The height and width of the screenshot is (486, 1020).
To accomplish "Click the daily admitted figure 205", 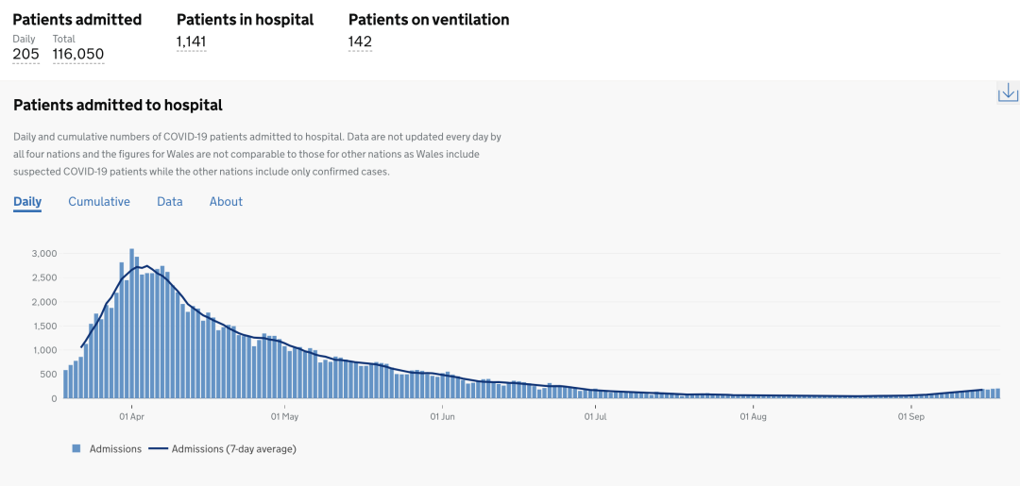I will pyautogui.click(x=25, y=54).
